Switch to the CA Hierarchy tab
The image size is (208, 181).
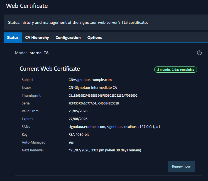pos(37,37)
